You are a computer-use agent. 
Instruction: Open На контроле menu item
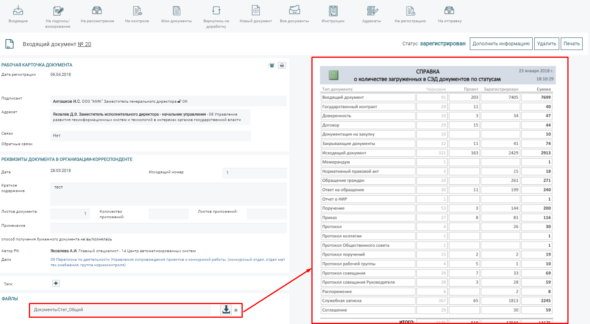137,14
